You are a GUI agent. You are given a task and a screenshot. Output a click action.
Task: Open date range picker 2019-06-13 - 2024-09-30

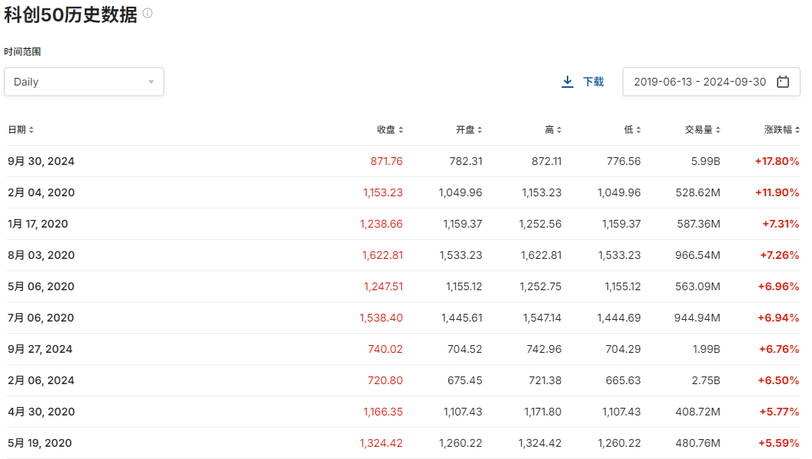[700, 82]
